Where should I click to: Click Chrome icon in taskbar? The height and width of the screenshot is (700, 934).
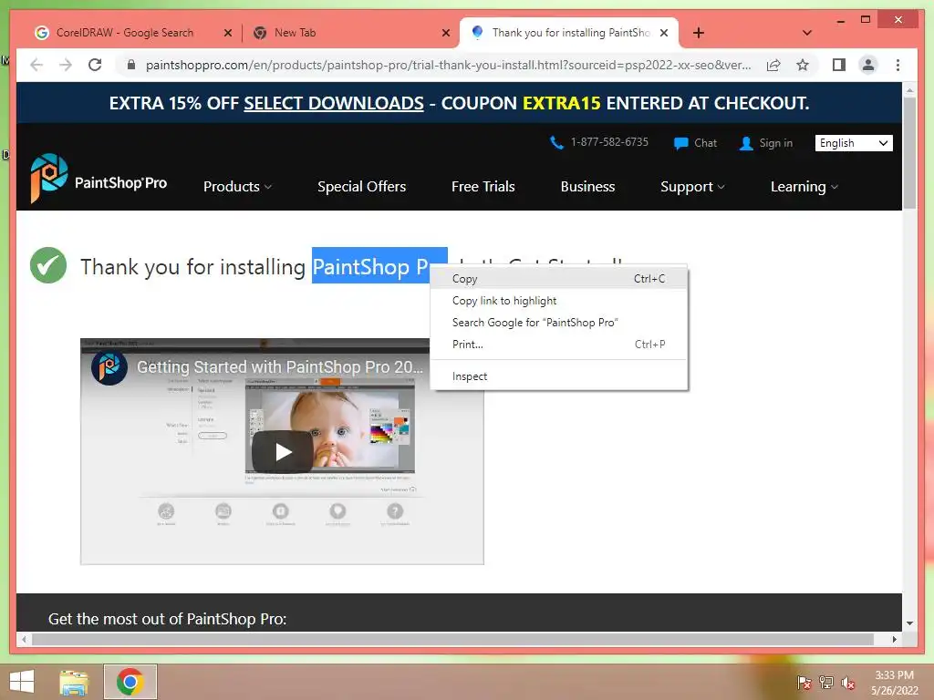(x=130, y=682)
